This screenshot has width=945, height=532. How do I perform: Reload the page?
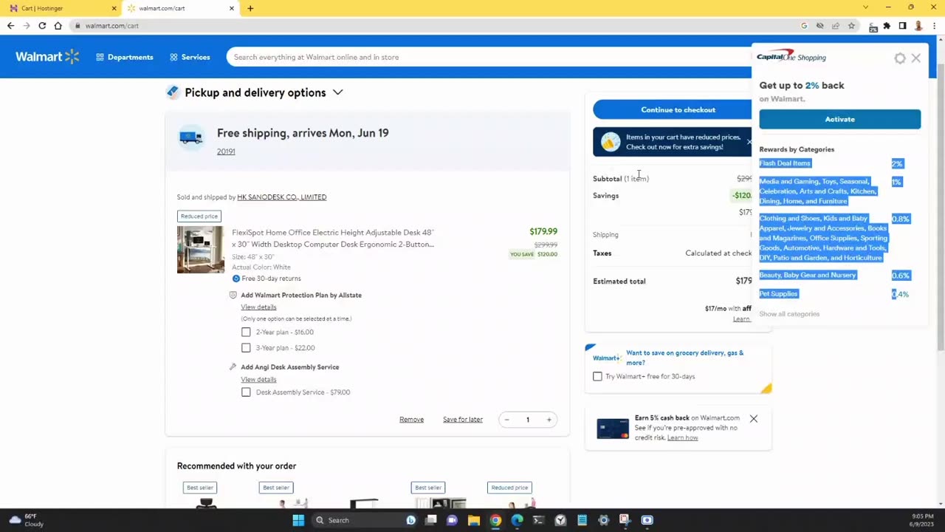click(x=42, y=26)
